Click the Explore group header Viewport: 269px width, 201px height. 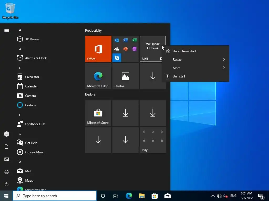point(90,94)
